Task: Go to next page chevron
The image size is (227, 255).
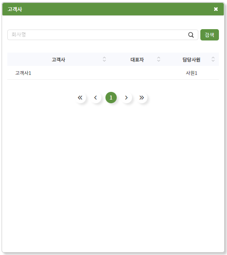Action: pyautogui.click(x=126, y=98)
